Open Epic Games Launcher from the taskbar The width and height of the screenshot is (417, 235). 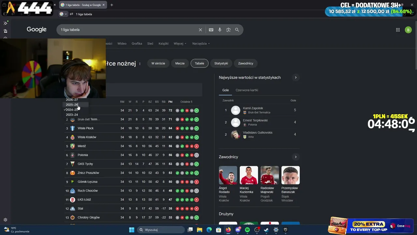(285, 230)
